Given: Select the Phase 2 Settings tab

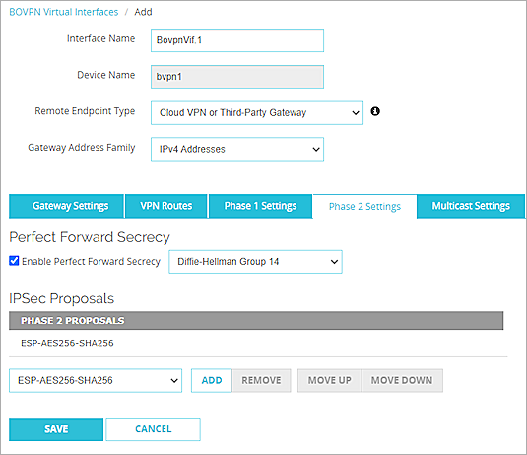Looking at the screenshot, I should (364, 207).
